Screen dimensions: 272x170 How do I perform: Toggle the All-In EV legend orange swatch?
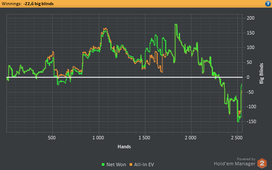[131, 164]
